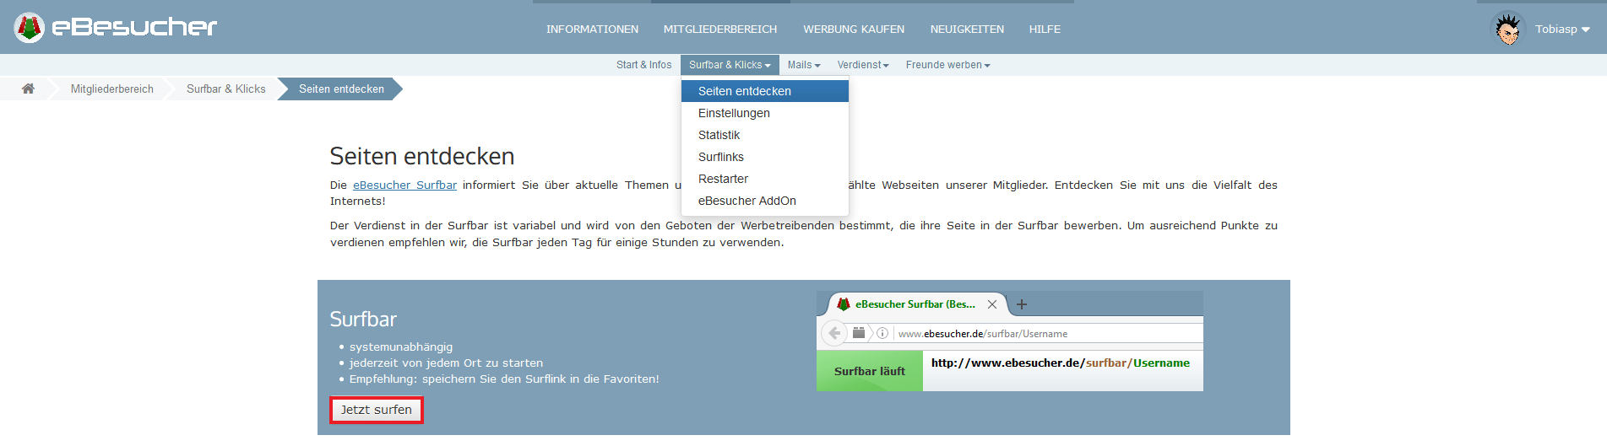
Task: Select Restarter menu entry
Action: pyautogui.click(x=765, y=179)
